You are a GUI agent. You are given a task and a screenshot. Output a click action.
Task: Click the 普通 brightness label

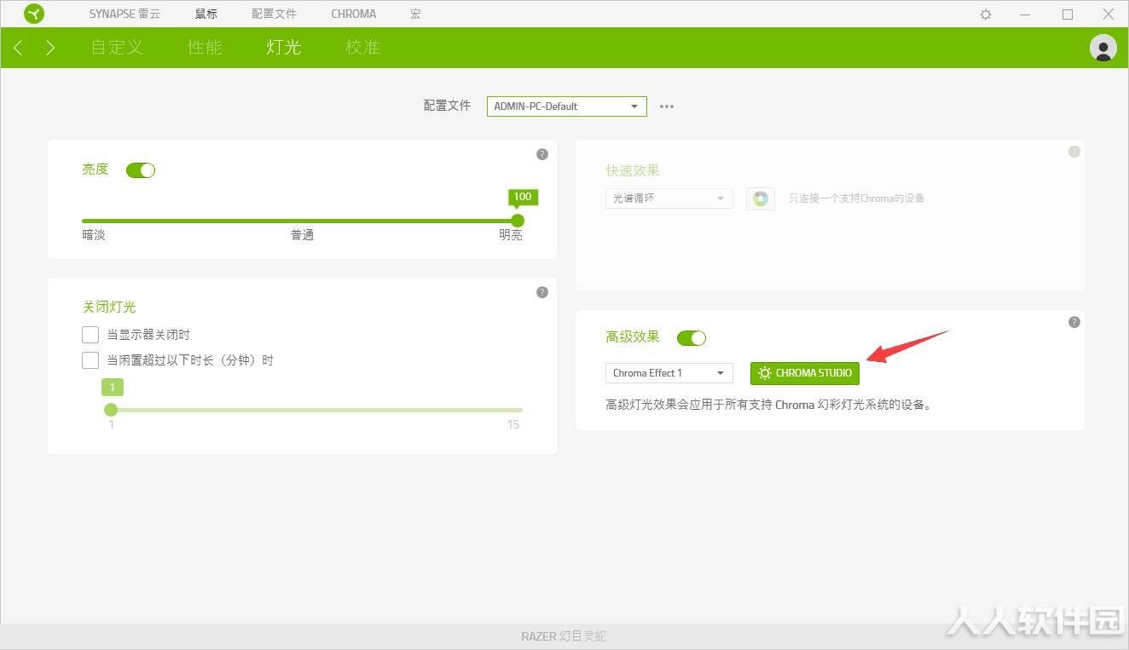pyautogui.click(x=303, y=235)
